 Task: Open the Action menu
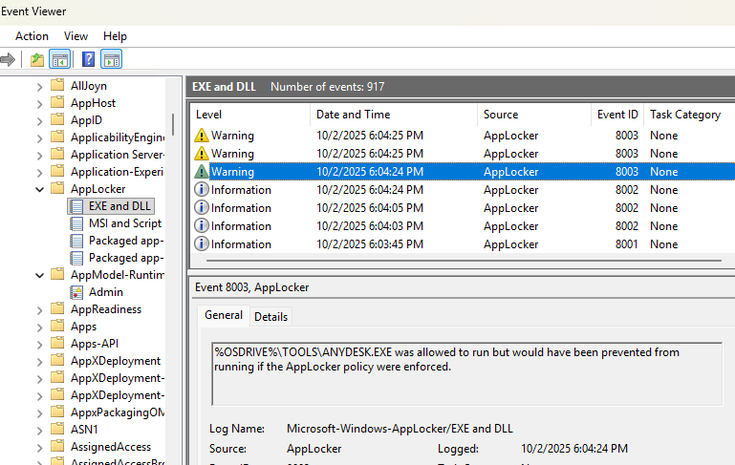pos(32,35)
